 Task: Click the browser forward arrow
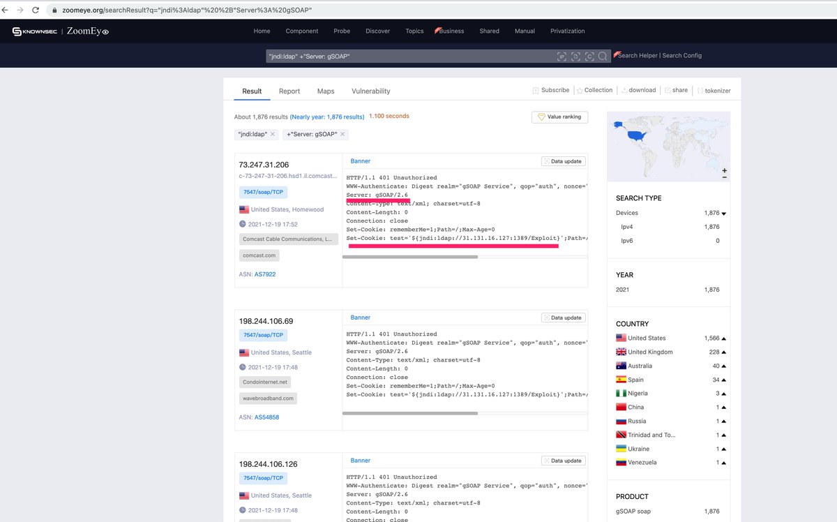click(x=20, y=10)
